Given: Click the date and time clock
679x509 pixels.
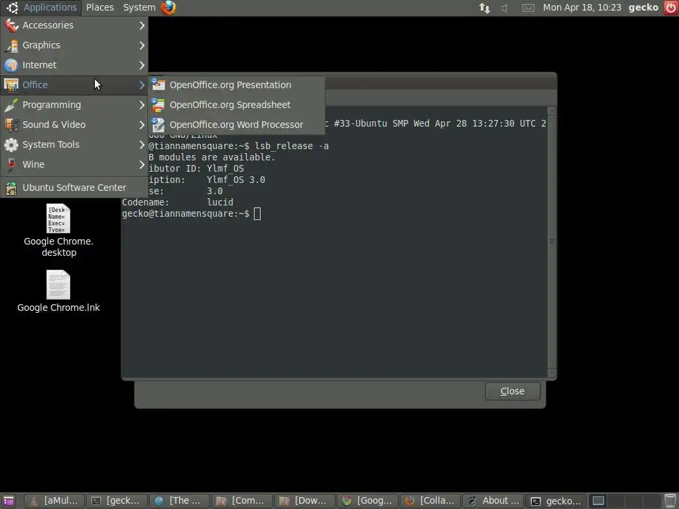Looking at the screenshot, I should 582,7.
